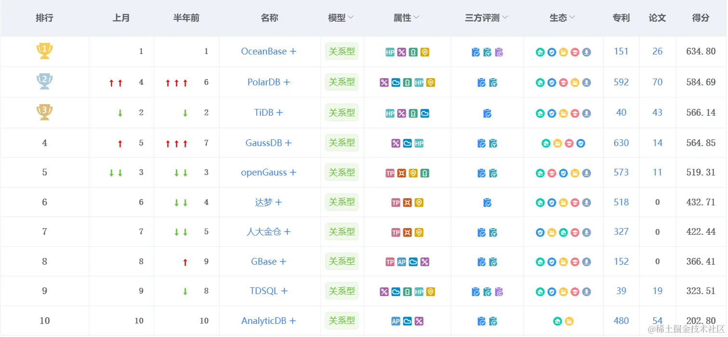Open the 属性 column filter dropdown

[416, 18]
